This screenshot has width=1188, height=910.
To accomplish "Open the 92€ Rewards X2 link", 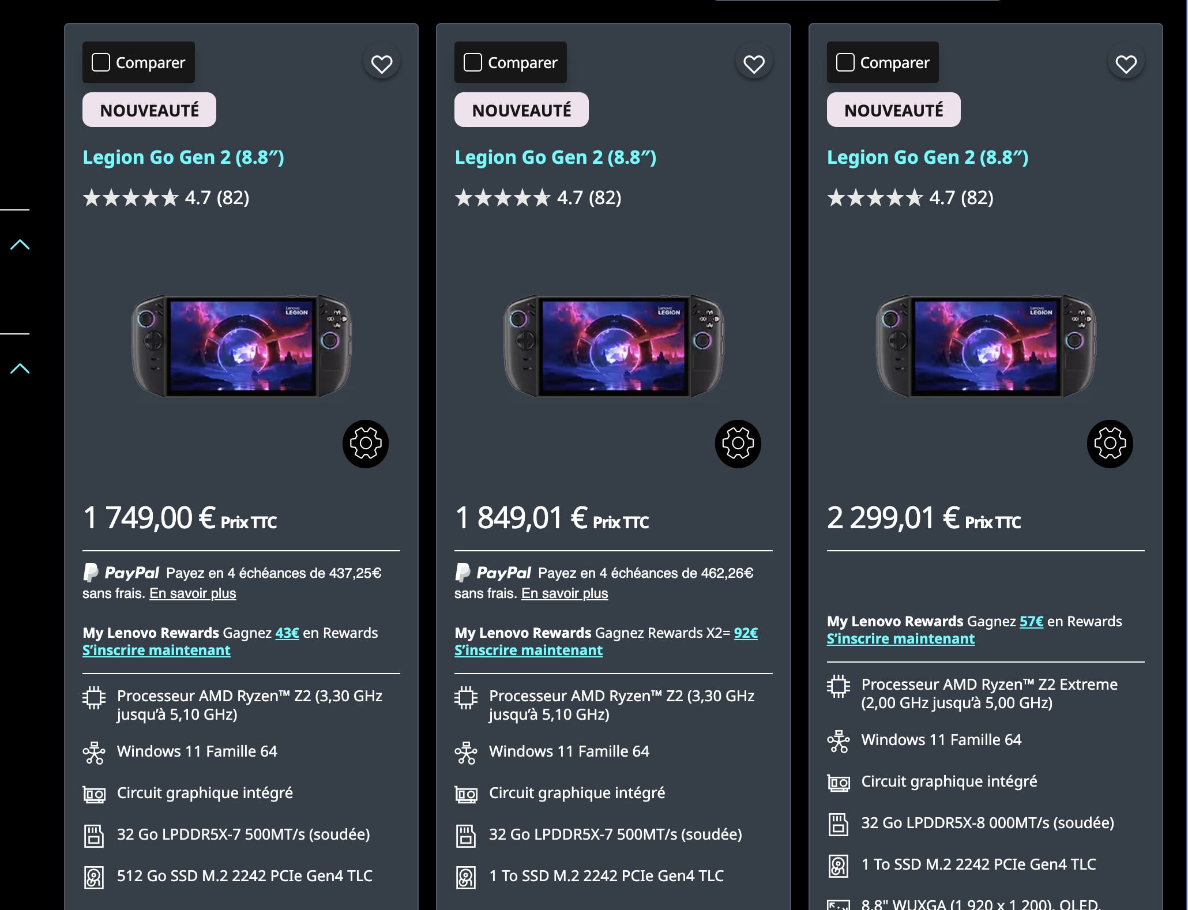I will click(746, 633).
